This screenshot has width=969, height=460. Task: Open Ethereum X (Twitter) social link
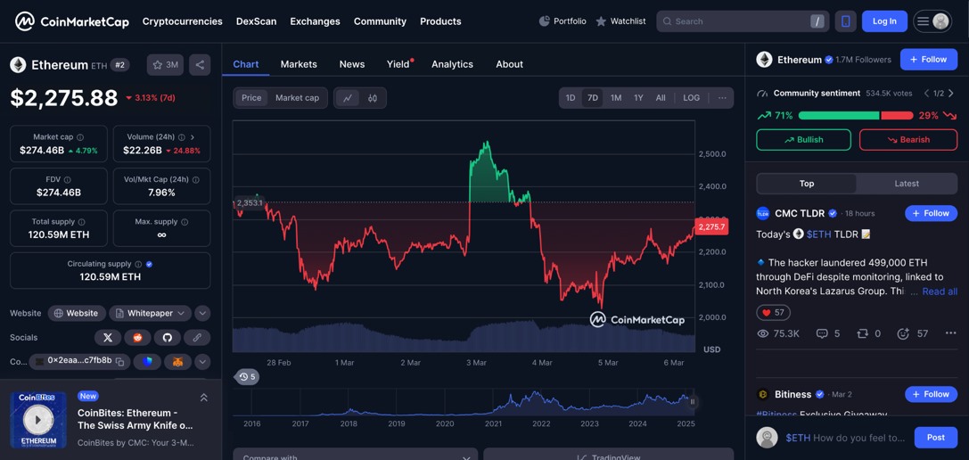108,338
